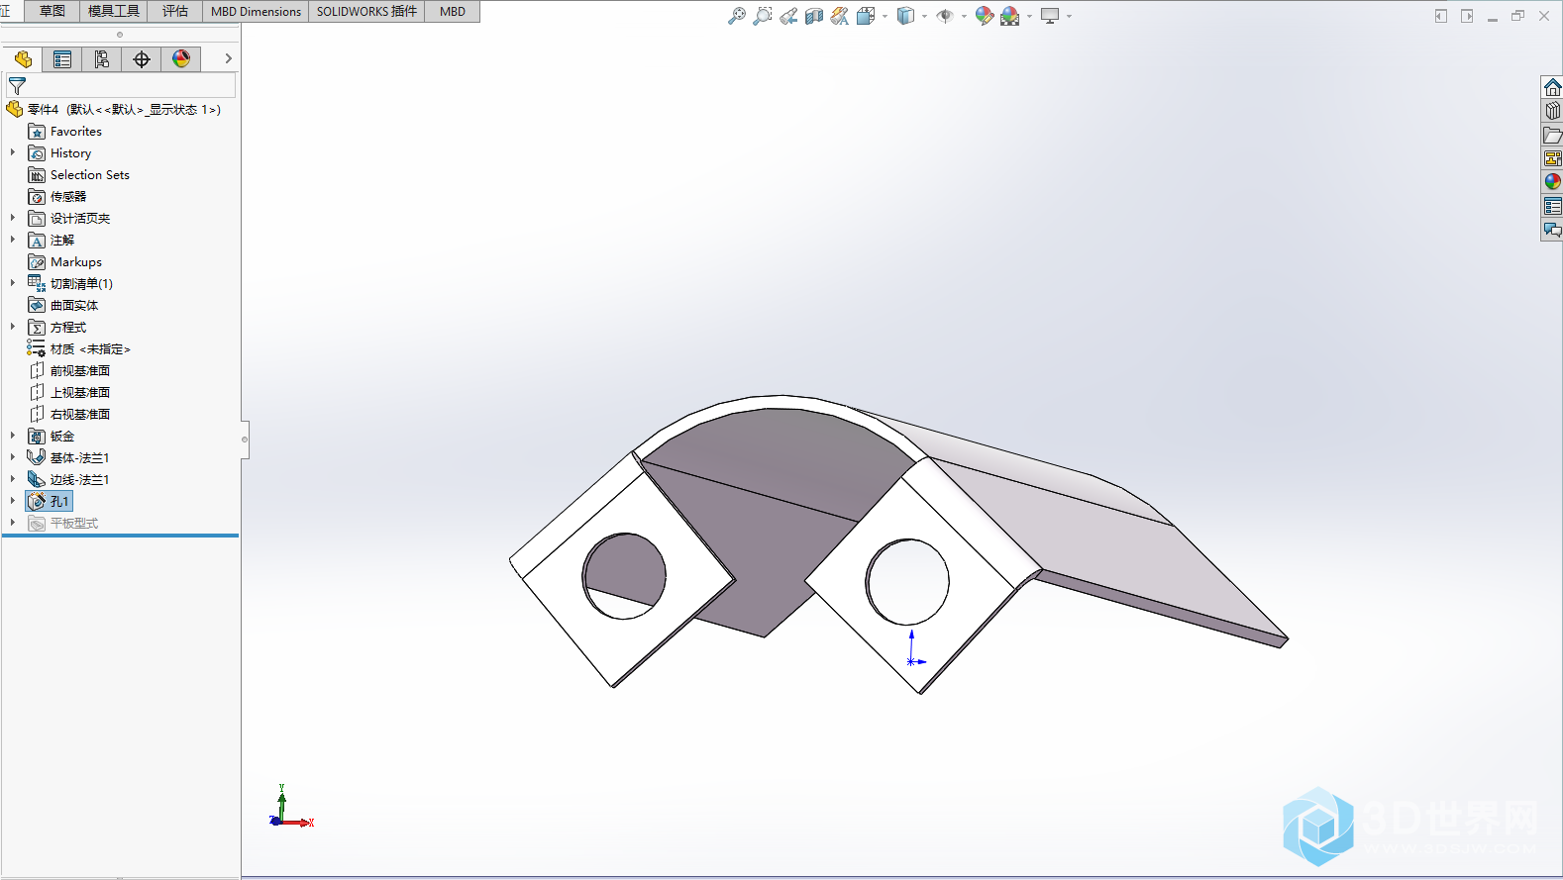Expand the 平板型式 flat pattern feature
The image size is (1563, 880).
click(13, 523)
